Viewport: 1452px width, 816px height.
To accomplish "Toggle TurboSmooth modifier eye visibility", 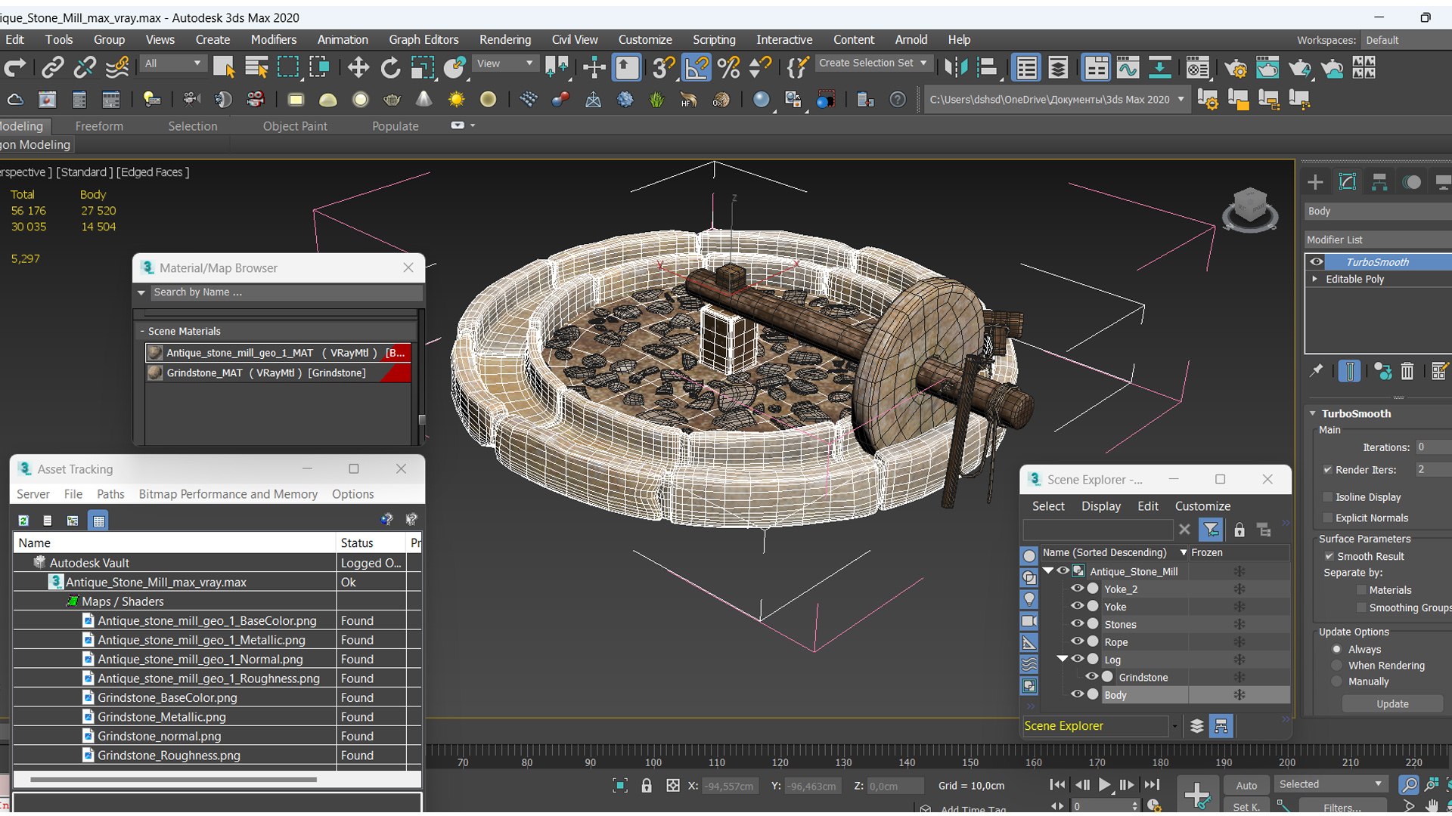I will click(x=1317, y=261).
